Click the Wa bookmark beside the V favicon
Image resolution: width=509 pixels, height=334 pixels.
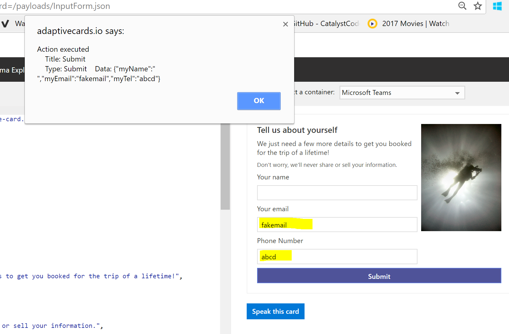[x=19, y=23]
